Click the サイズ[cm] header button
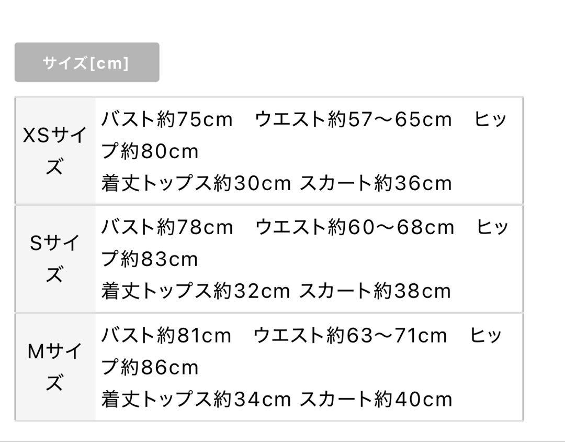 (87, 62)
